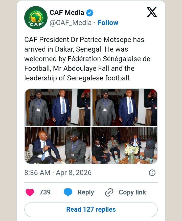Open the bottom-right photo with flower table
Viewport: 182px width, 221px height.
click(124, 145)
